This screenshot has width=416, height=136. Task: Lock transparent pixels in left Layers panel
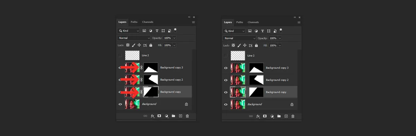128,45
